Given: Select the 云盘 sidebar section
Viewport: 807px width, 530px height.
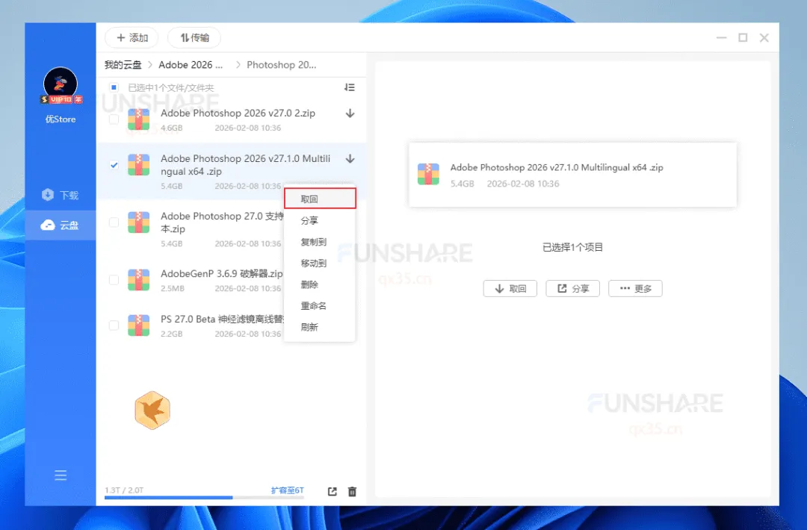Looking at the screenshot, I should click(x=61, y=225).
